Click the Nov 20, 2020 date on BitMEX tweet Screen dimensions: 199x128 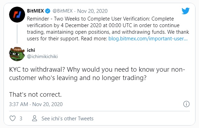tap(92, 11)
